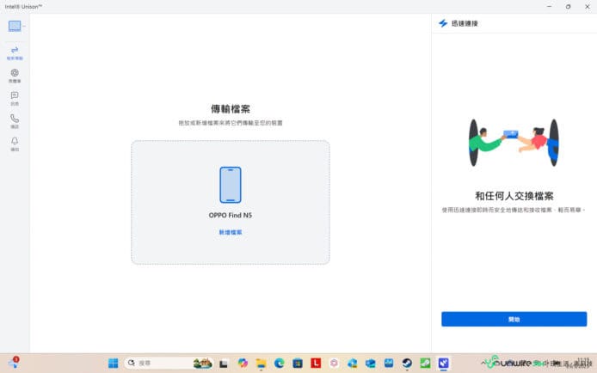Click the file exchange illustration

click(514, 143)
